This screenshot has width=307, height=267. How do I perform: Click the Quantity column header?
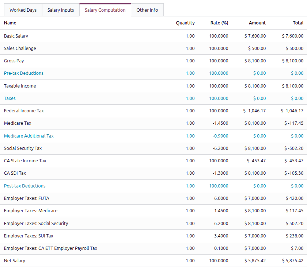[185, 23]
